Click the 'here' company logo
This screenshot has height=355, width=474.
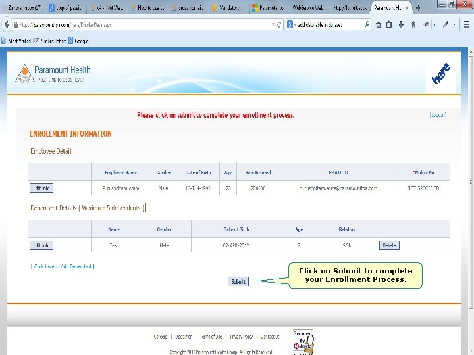click(440, 74)
